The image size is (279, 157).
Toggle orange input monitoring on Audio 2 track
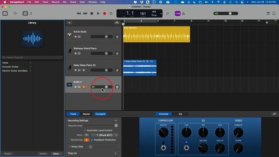[x=84, y=87]
